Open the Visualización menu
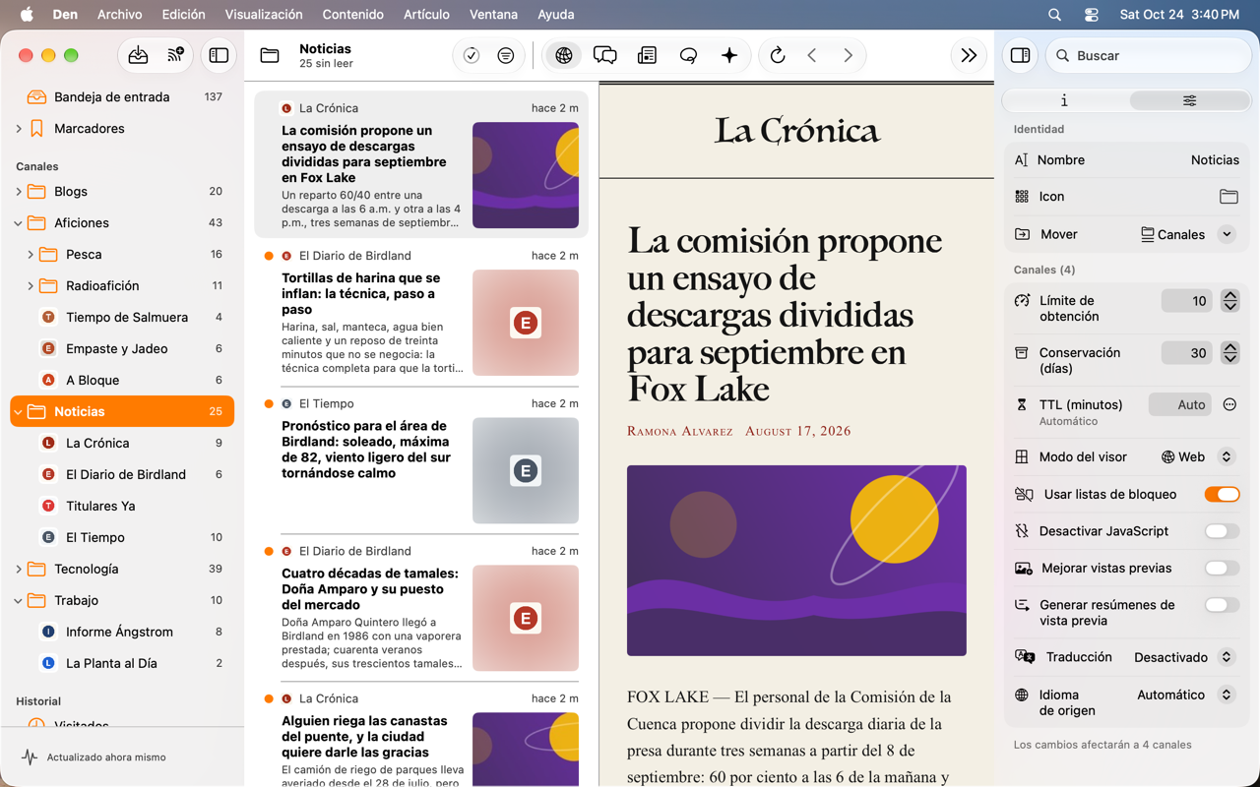The width and height of the screenshot is (1260, 787). [264, 15]
